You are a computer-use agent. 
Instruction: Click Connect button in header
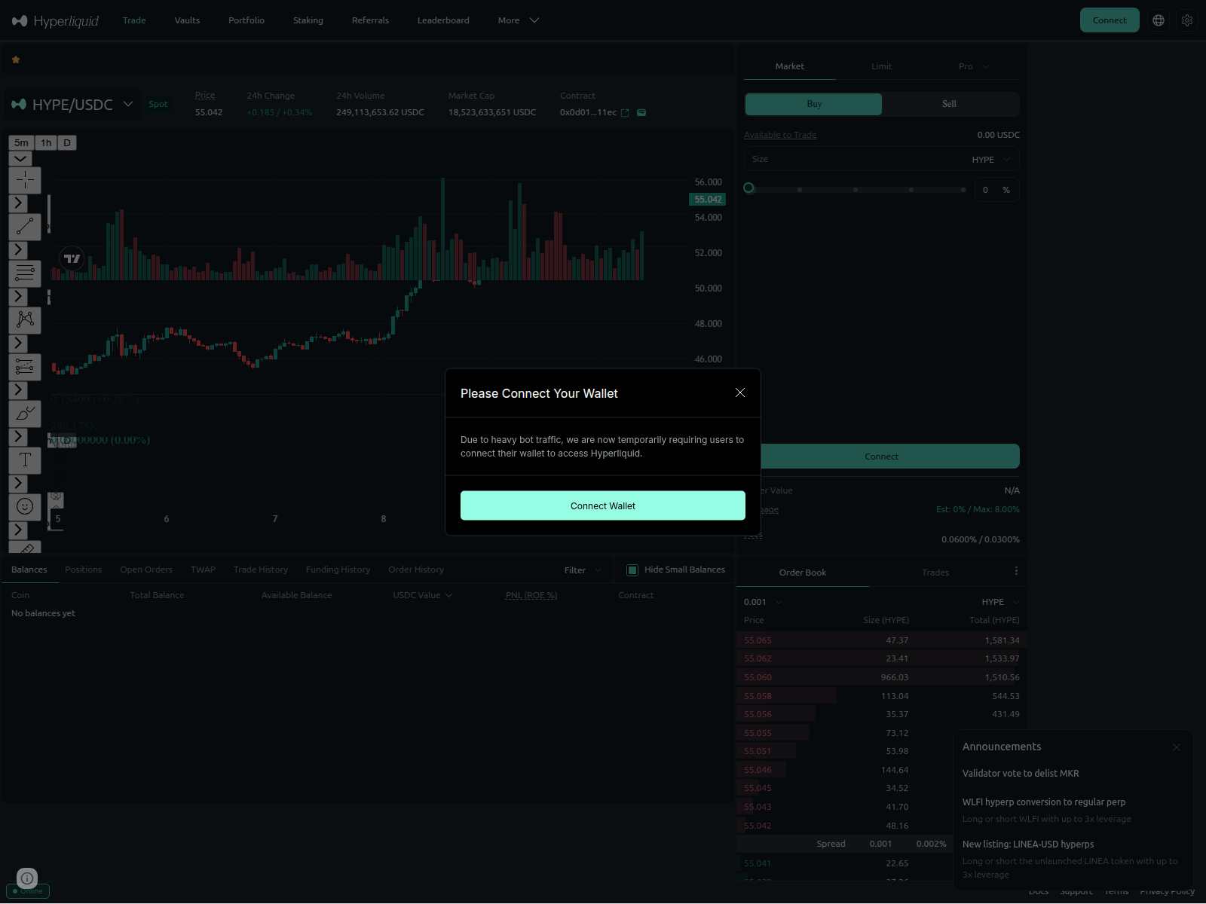(x=1110, y=20)
